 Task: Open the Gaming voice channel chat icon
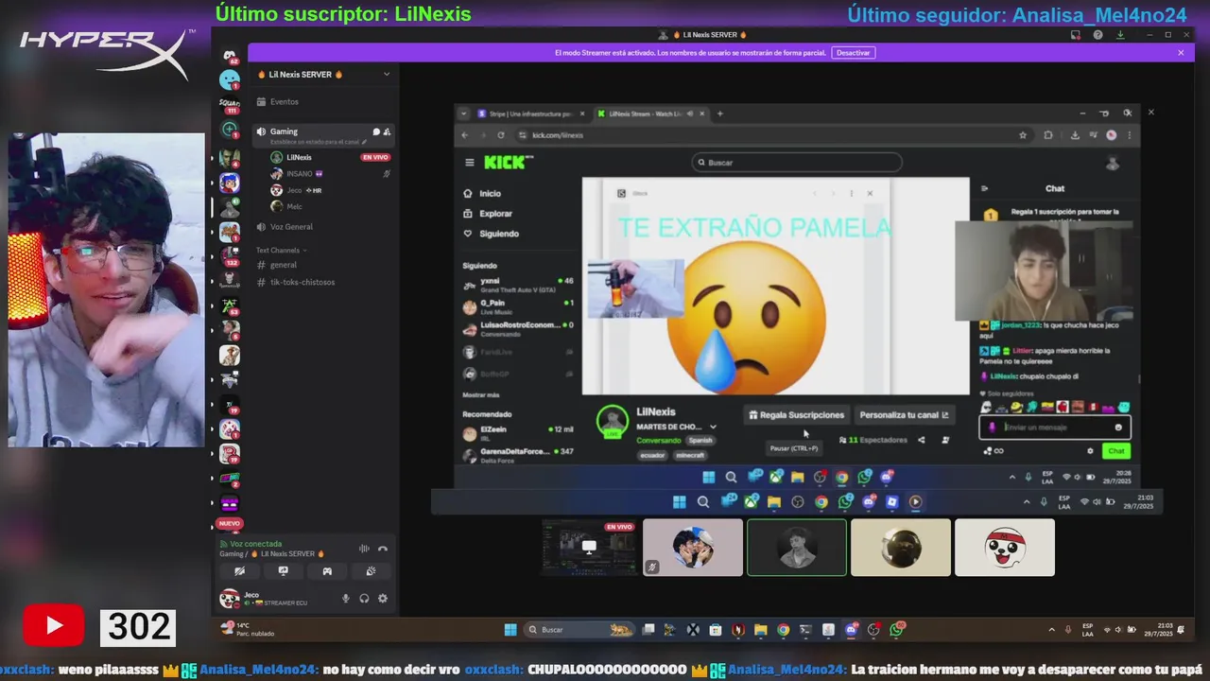click(x=375, y=131)
